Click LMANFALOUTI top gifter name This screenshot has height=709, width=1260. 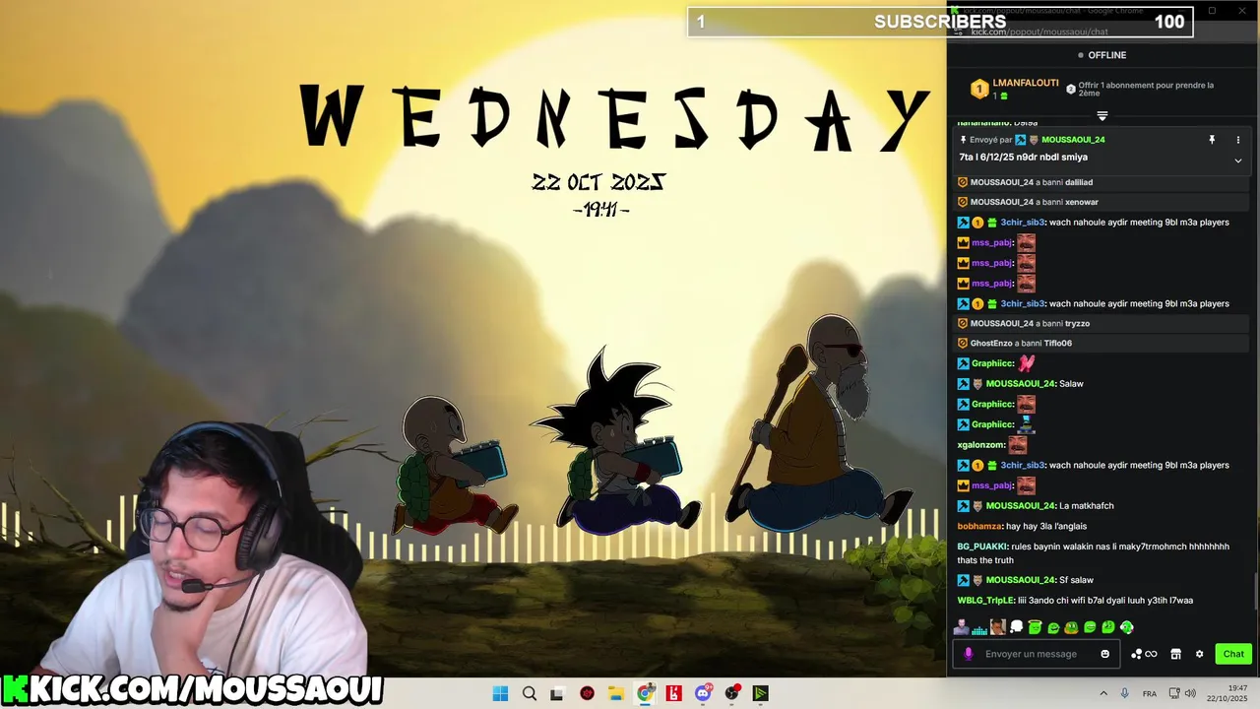tap(1026, 83)
